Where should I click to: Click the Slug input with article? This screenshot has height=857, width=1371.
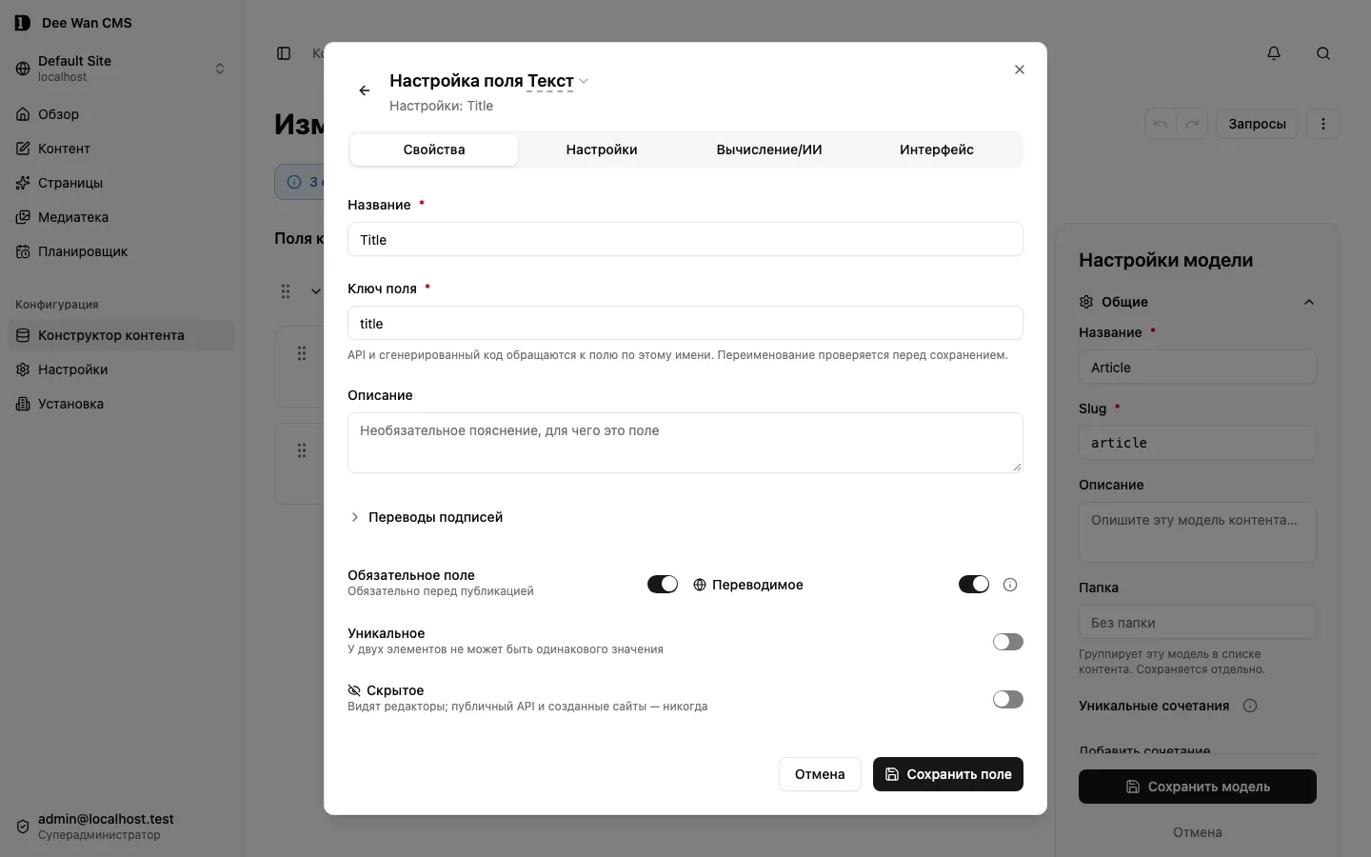[1198, 443]
